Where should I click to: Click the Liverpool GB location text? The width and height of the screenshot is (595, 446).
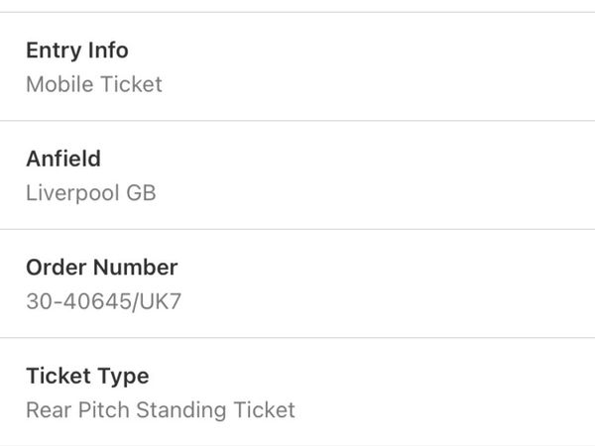91,192
